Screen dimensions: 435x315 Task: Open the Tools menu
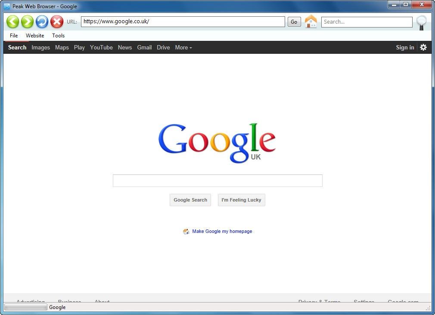pos(58,35)
